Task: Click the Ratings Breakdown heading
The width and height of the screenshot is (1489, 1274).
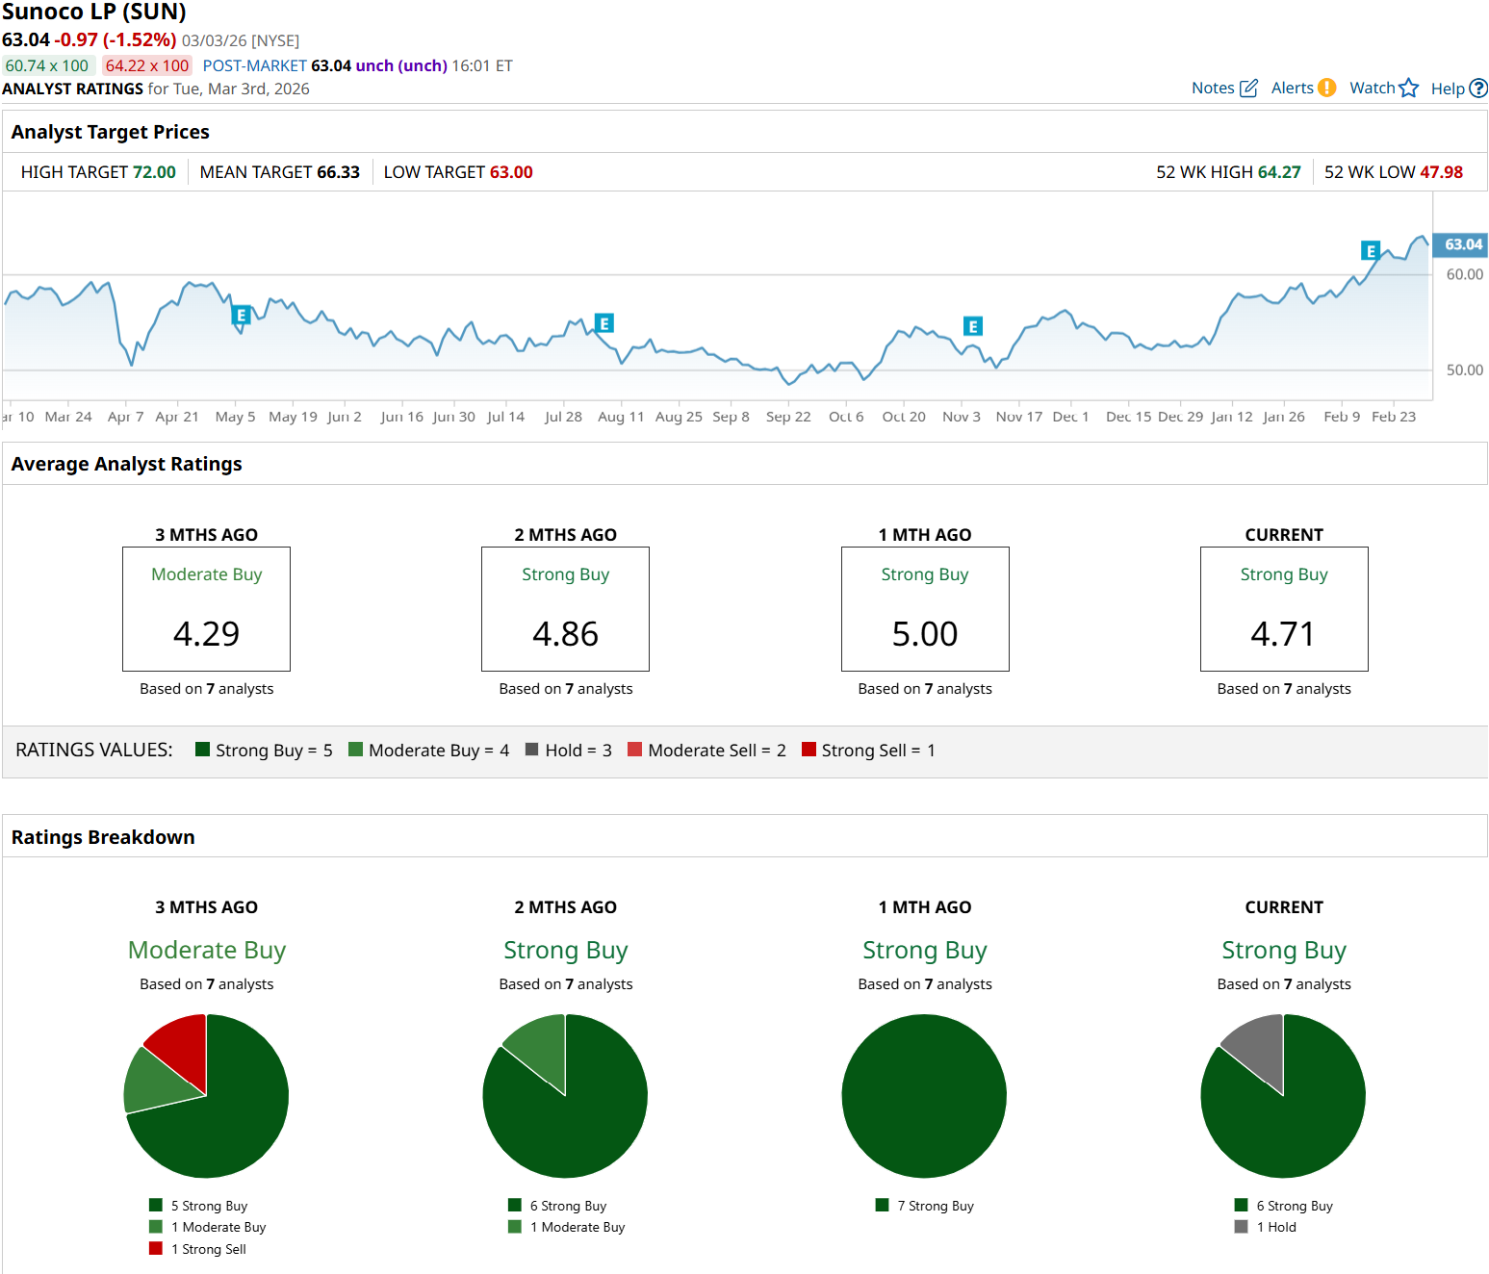Action: click(103, 837)
